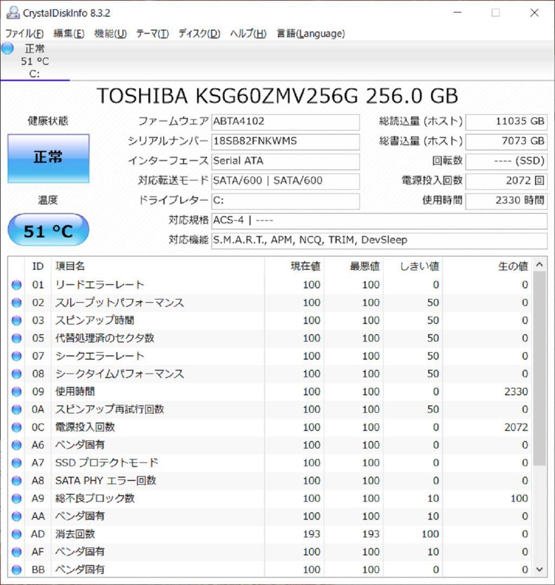Viewport: 555px width, 585px height.
Task: Click the drive status circle above C:
Action: [6, 49]
